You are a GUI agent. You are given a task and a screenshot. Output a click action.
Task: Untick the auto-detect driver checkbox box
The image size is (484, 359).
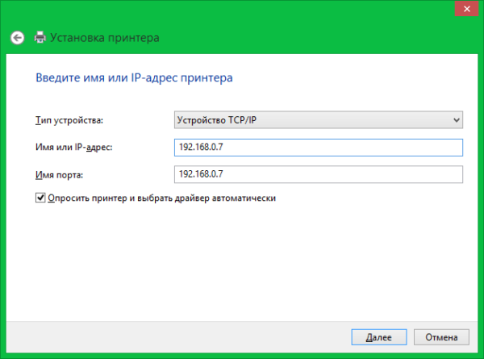40,198
